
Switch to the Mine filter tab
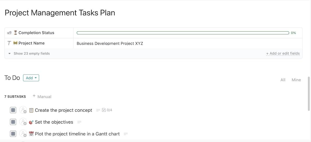pyautogui.click(x=296, y=80)
